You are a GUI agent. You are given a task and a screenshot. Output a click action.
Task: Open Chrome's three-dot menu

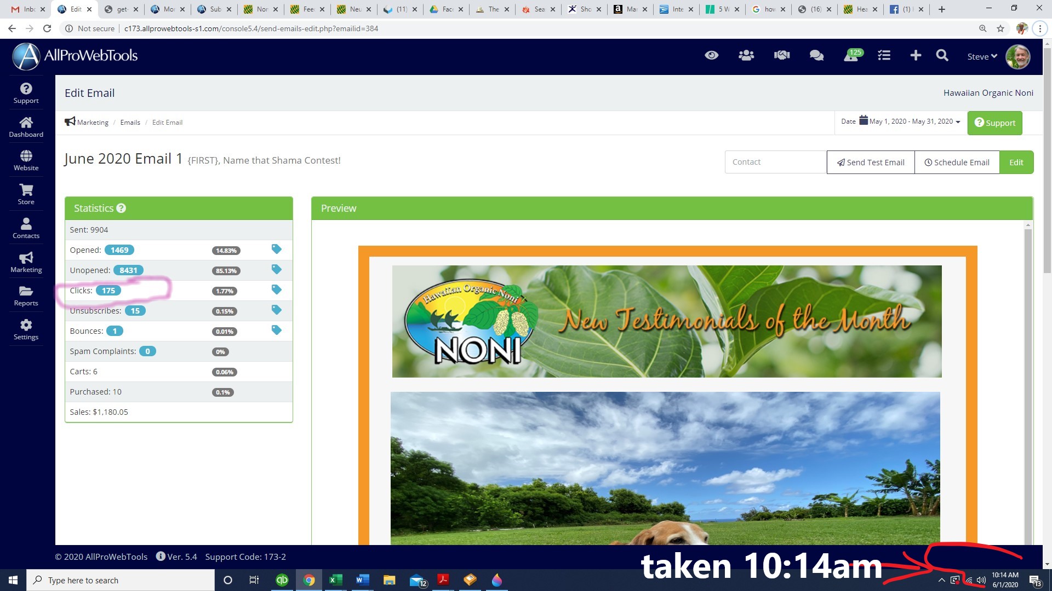(1040, 28)
